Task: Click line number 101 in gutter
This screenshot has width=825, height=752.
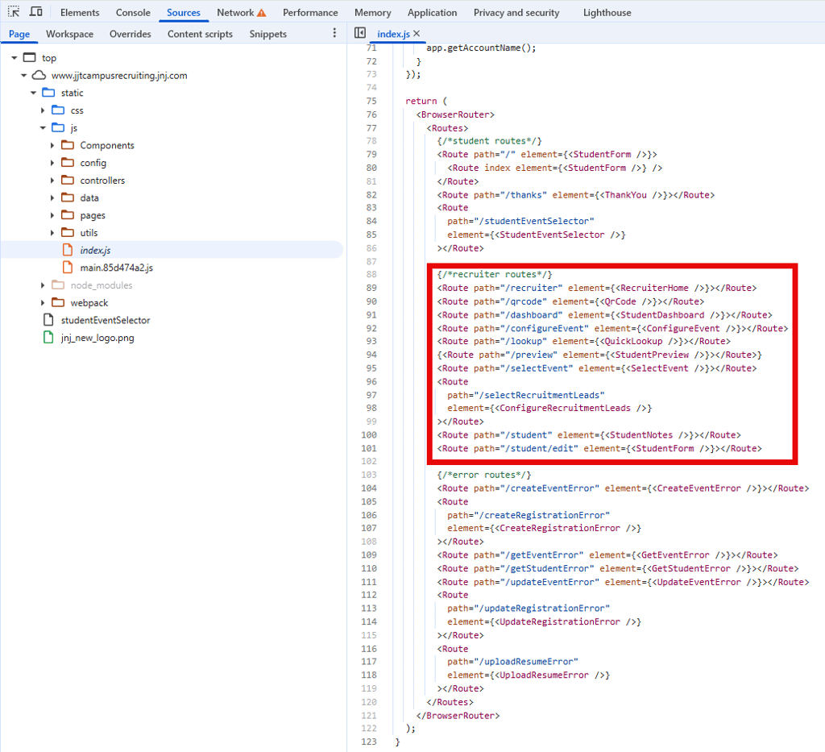Action: (x=369, y=448)
